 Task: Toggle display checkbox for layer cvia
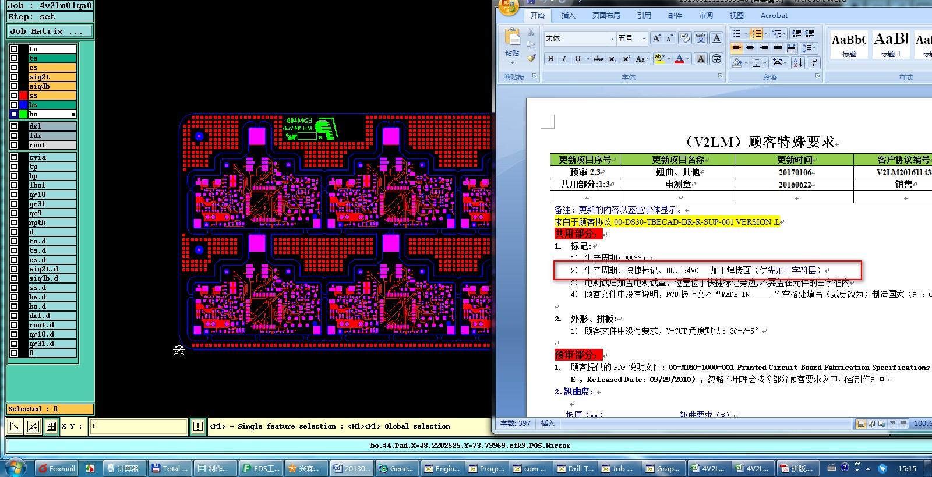14,157
